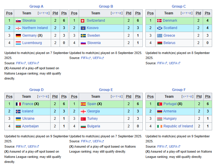Click the Scotland flag icon

pyautogui.click(x=160, y=28)
